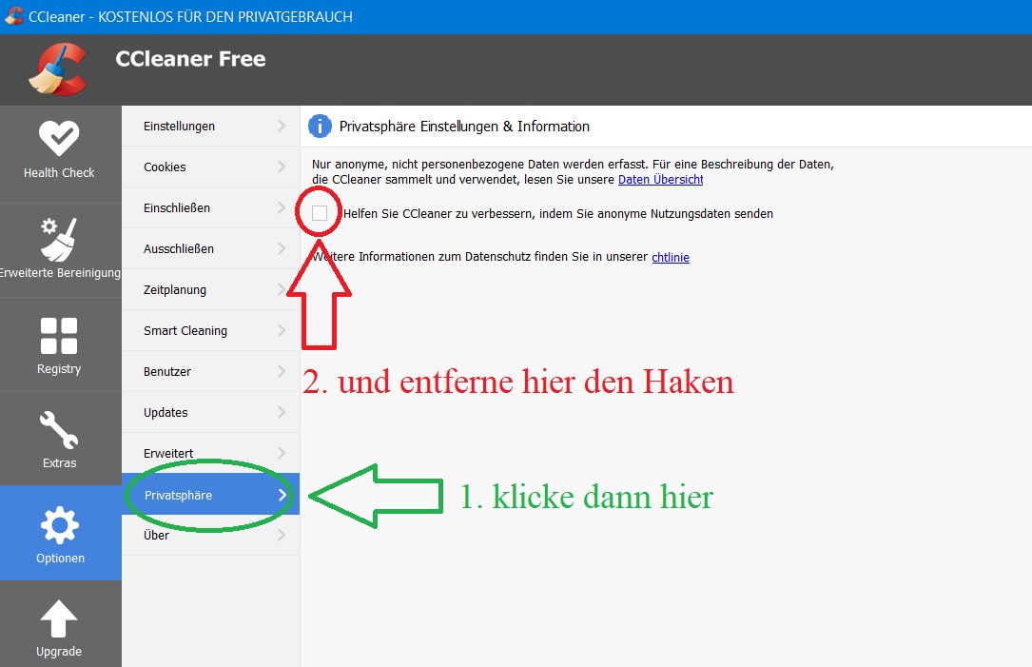This screenshot has height=667, width=1032.
Task: Expand the Einschließen chevron
Action: (x=282, y=207)
